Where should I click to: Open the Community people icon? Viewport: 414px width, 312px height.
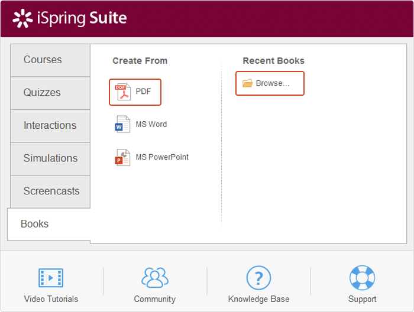pyautogui.click(x=154, y=277)
